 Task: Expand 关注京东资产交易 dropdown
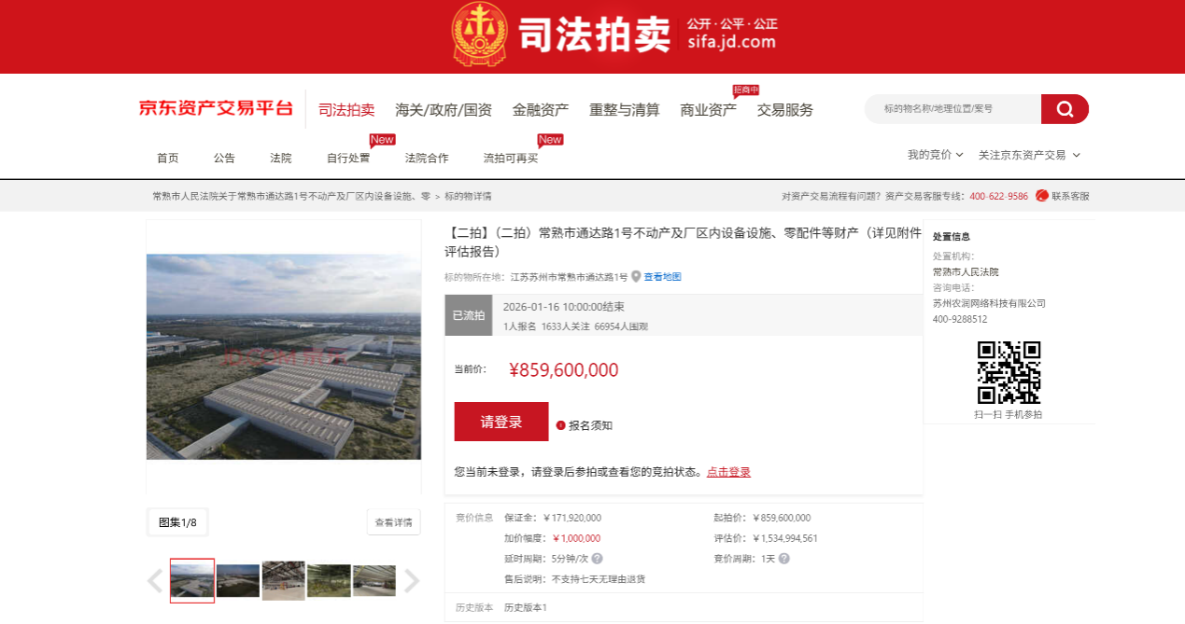coord(1029,155)
